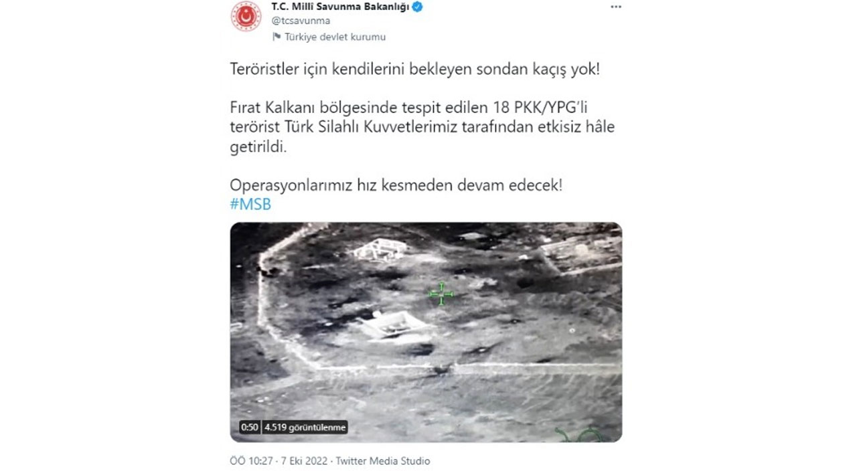This screenshot has width=857, height=471.
Task: Click the green watermark logo in video corner
Action: click(x=578, y=434)
